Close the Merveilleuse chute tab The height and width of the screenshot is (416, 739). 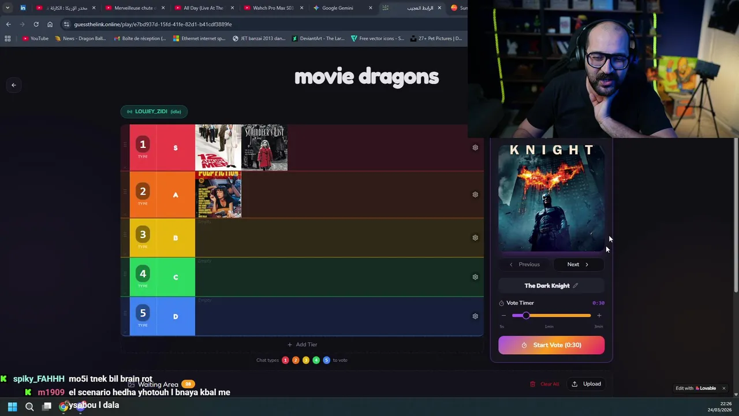coord(163,8)
